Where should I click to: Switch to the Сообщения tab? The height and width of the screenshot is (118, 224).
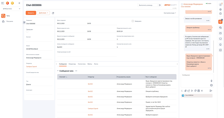click(x=63, y=64)
